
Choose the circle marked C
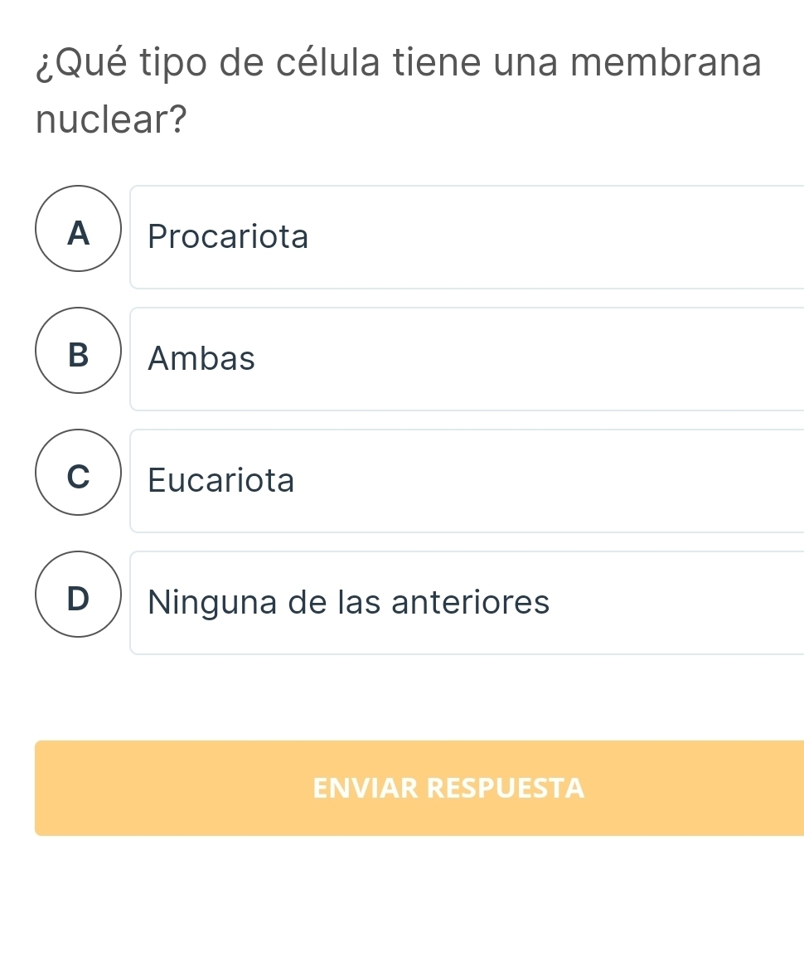[x=79, y=473]
